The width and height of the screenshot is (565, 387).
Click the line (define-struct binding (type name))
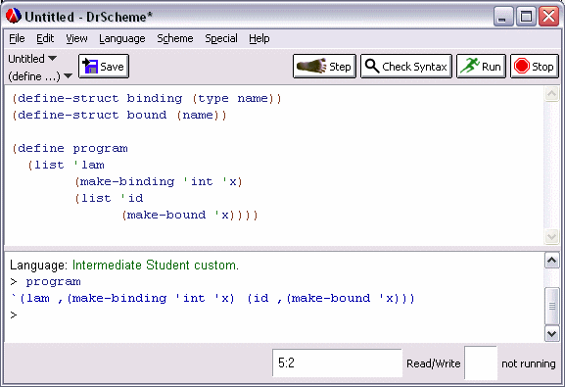click(147, 98)
